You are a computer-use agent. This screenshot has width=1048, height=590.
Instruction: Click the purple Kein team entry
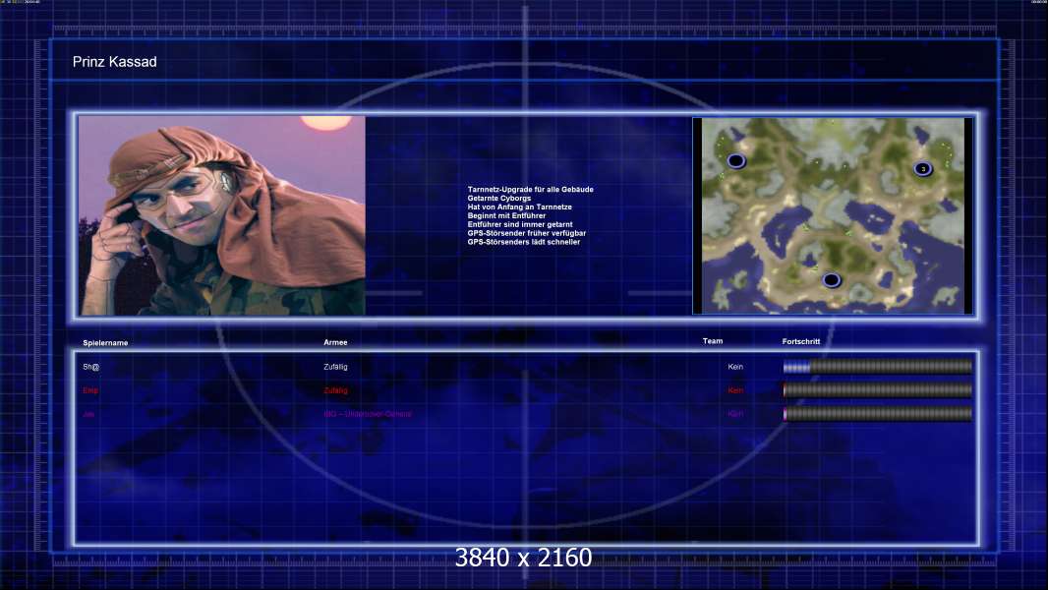point(735,414)
